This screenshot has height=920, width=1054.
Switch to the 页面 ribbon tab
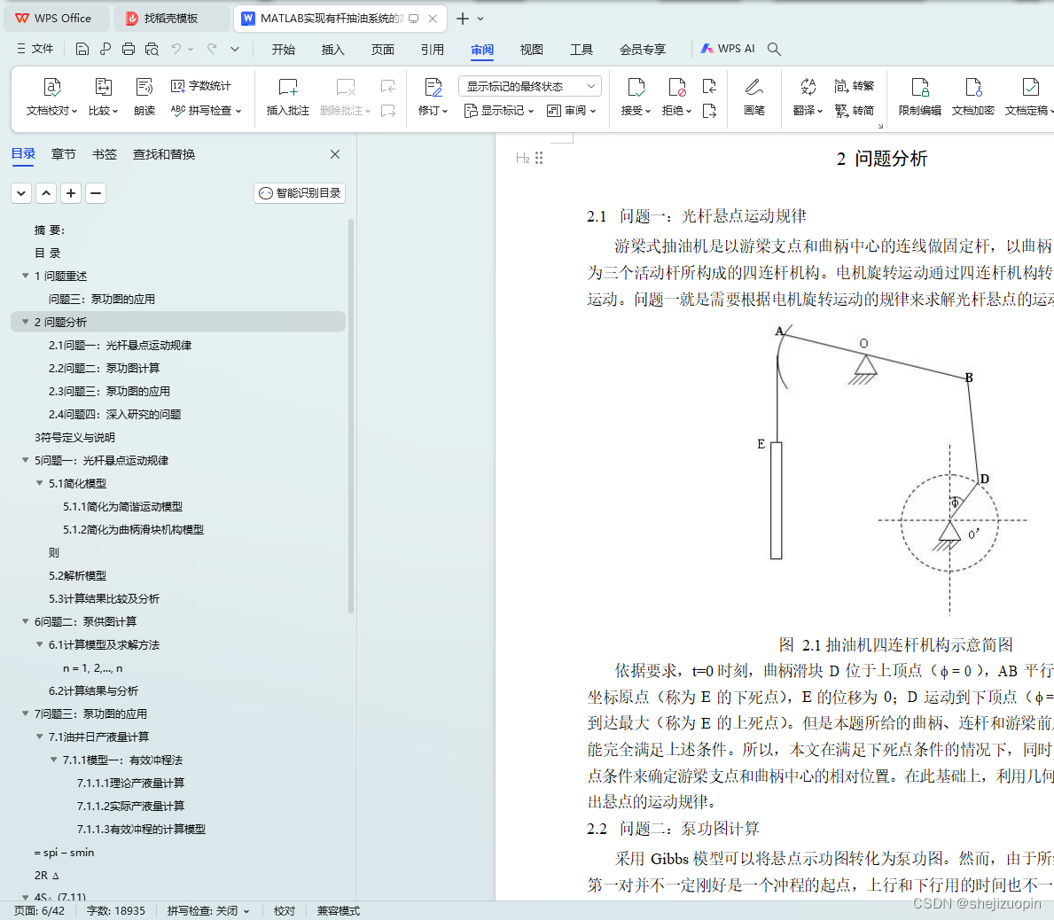pos(382,49)
